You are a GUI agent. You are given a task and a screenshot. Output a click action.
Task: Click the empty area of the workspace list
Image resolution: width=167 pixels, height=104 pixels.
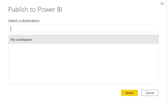(83, 64)
